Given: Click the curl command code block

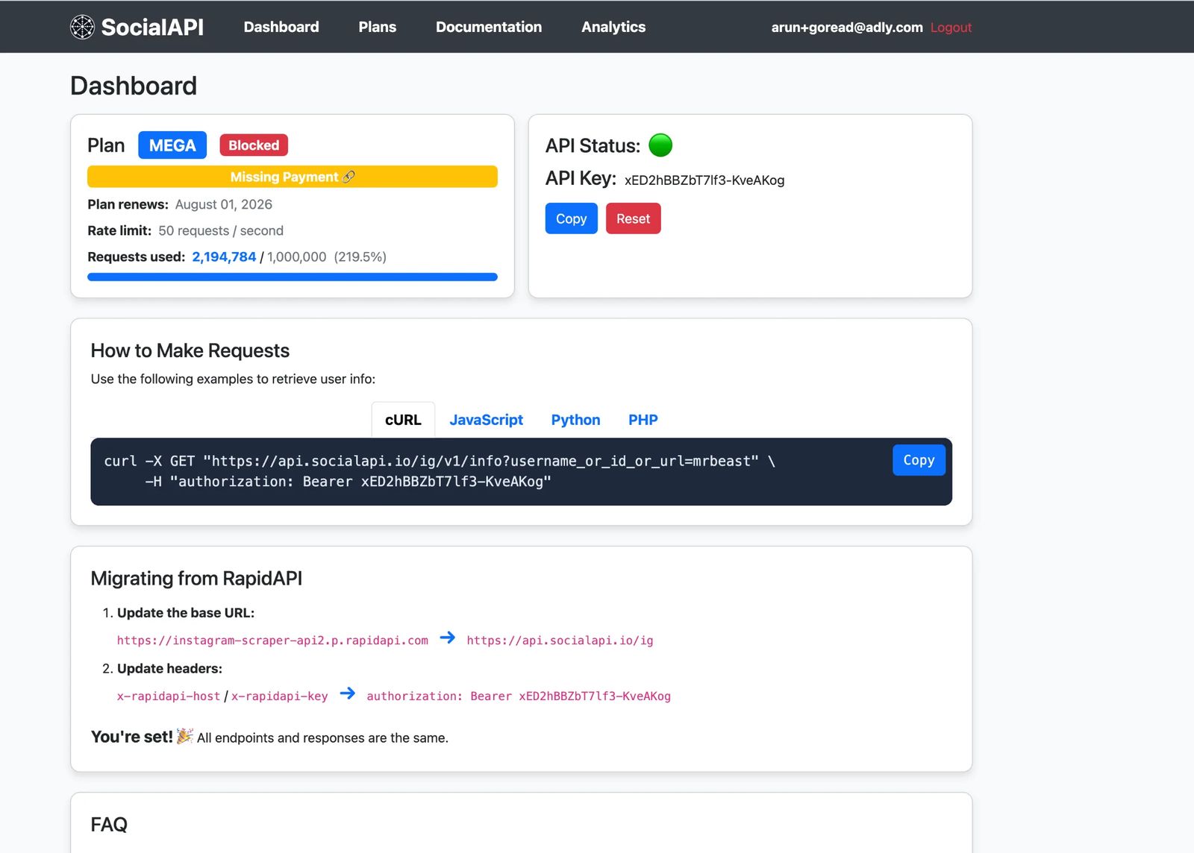Looking at the screenshot, I should [x=521, y=471].
